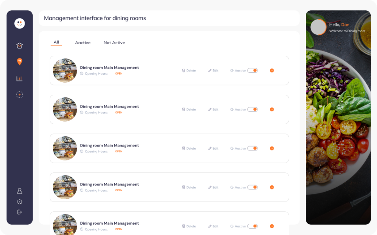Edit the second dining room card
The height and width of the screenshot is (235, 377).
point(213,109)
